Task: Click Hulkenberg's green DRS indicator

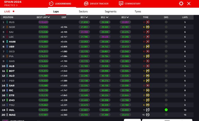Action: tap(166, 110)
